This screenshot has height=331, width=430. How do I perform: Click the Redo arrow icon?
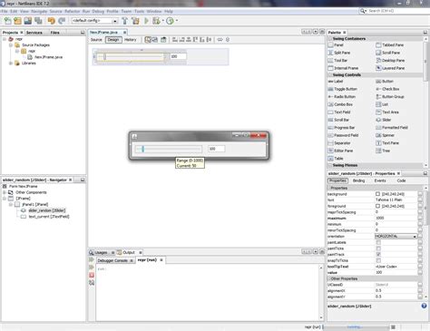coord(62,21)
